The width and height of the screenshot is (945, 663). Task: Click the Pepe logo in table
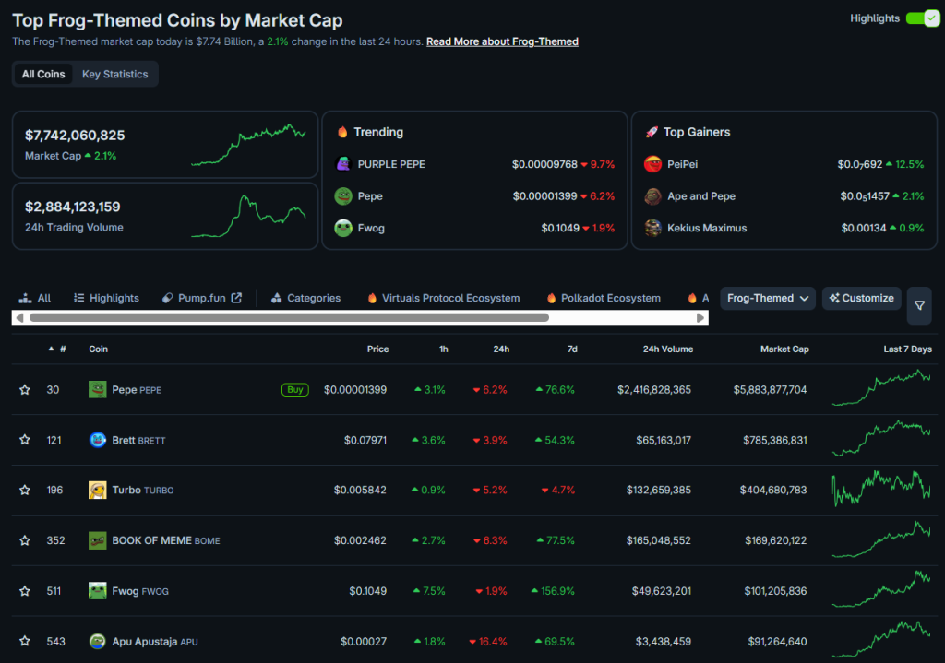pos(97,390)
